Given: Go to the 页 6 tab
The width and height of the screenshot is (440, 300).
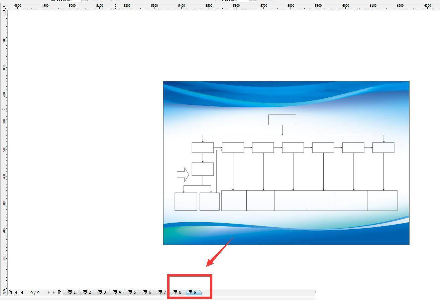Looking at the screenshot, I should pyautogui.click(x=147, y=292).
